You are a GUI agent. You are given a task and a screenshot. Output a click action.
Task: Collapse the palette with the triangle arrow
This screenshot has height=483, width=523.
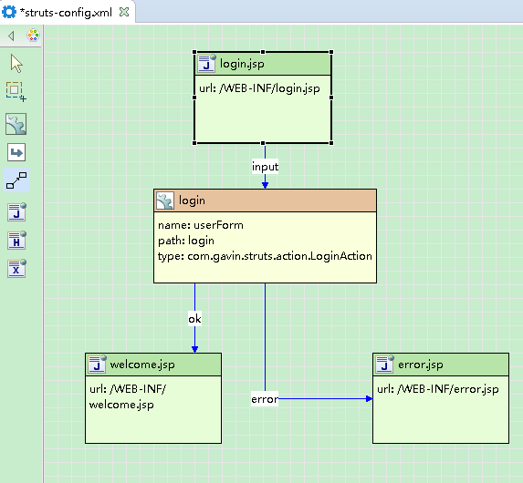click(11, 36)
